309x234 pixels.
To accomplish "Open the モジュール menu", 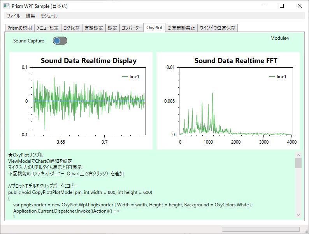I will pos(49,16).
